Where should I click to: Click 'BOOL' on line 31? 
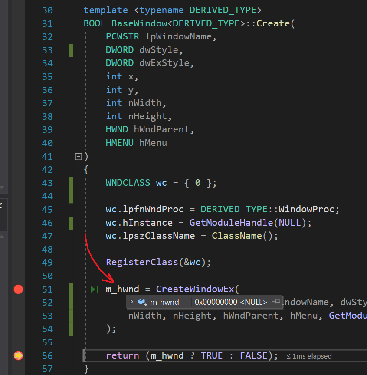95,23
